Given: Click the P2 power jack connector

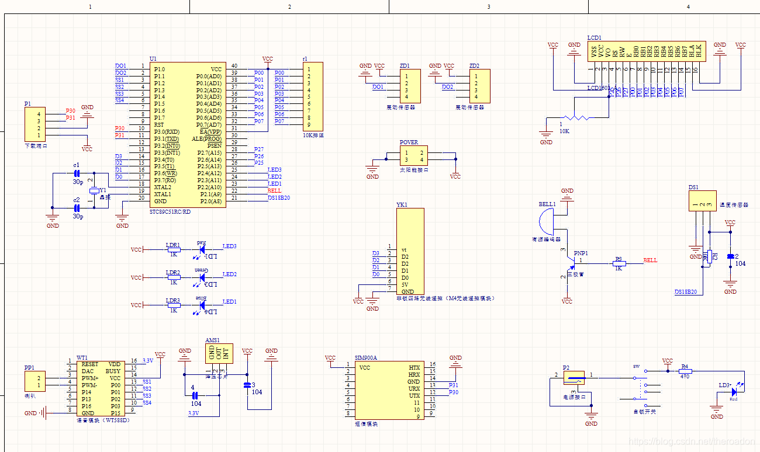Looking at the screenshot, I should [x=574, y=377].
